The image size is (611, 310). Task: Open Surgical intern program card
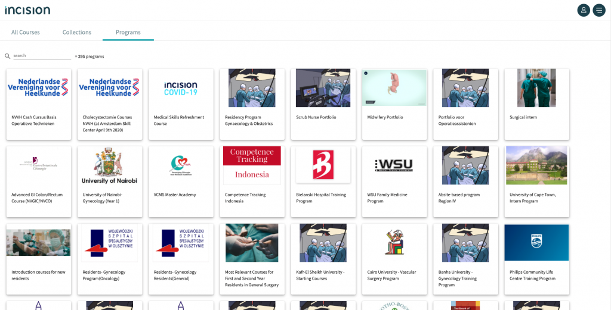[537, 105]
